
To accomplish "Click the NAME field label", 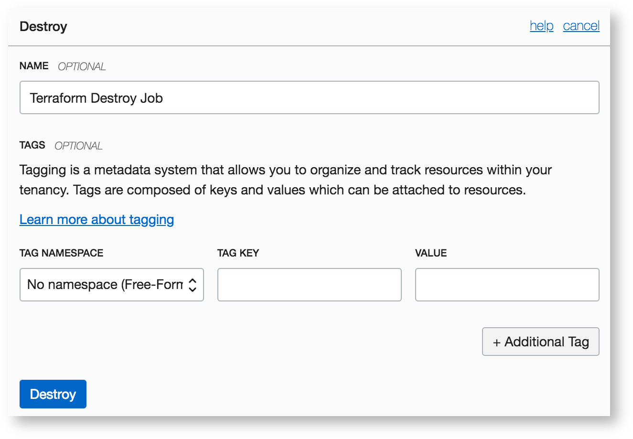I will [x=34, y=66].
